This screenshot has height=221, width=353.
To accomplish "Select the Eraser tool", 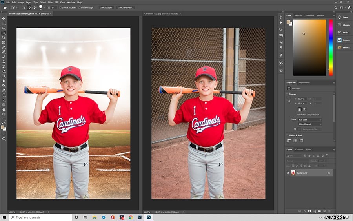I will coord(4,71).
